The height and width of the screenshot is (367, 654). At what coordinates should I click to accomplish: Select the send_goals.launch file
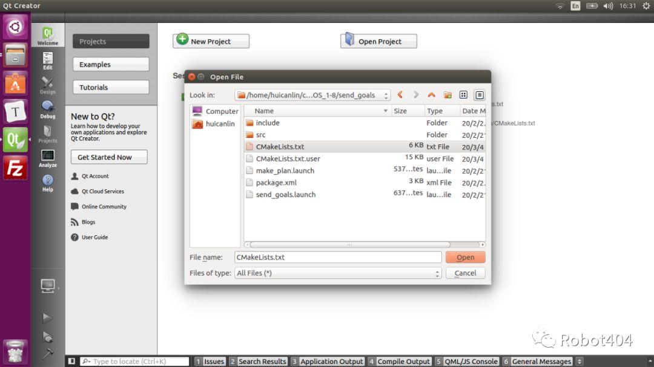pos(285,195)
